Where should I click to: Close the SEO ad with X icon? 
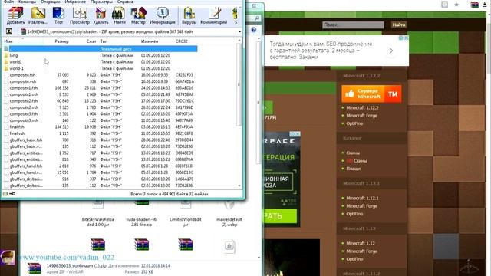click(406, 38)
